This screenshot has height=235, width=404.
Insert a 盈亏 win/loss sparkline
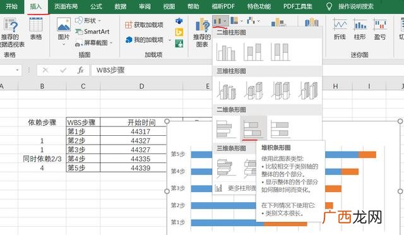point(380,29)
